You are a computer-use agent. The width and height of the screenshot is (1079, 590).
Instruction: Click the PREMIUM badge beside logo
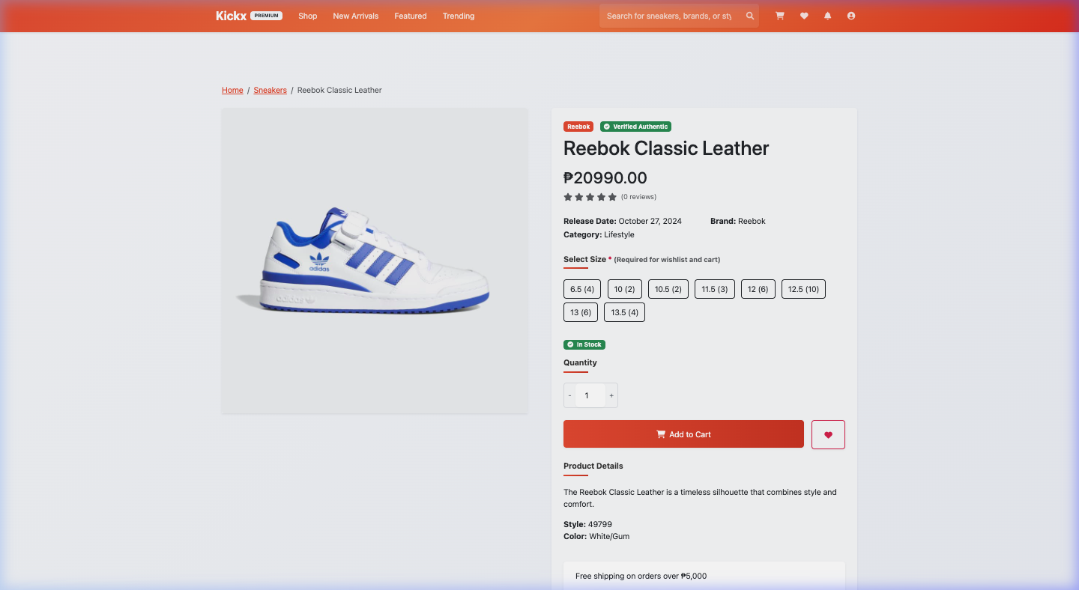coord(266,16)
